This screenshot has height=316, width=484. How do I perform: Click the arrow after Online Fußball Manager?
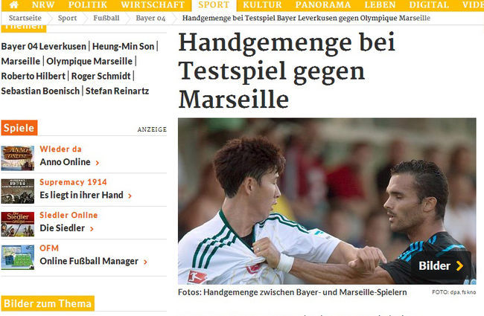[x=145, y=262]
